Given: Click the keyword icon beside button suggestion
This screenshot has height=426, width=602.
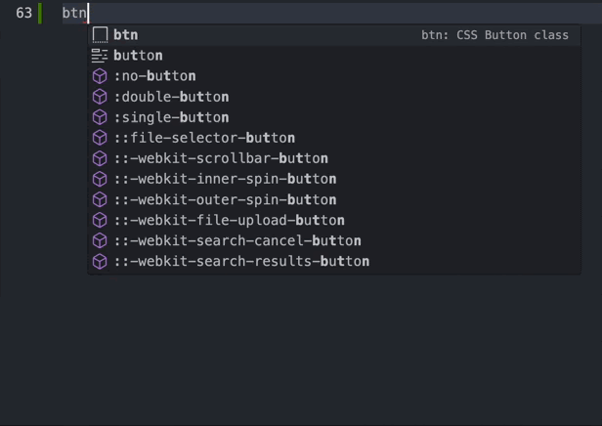Looking at the screenshot, I should [x=100, y=56].
